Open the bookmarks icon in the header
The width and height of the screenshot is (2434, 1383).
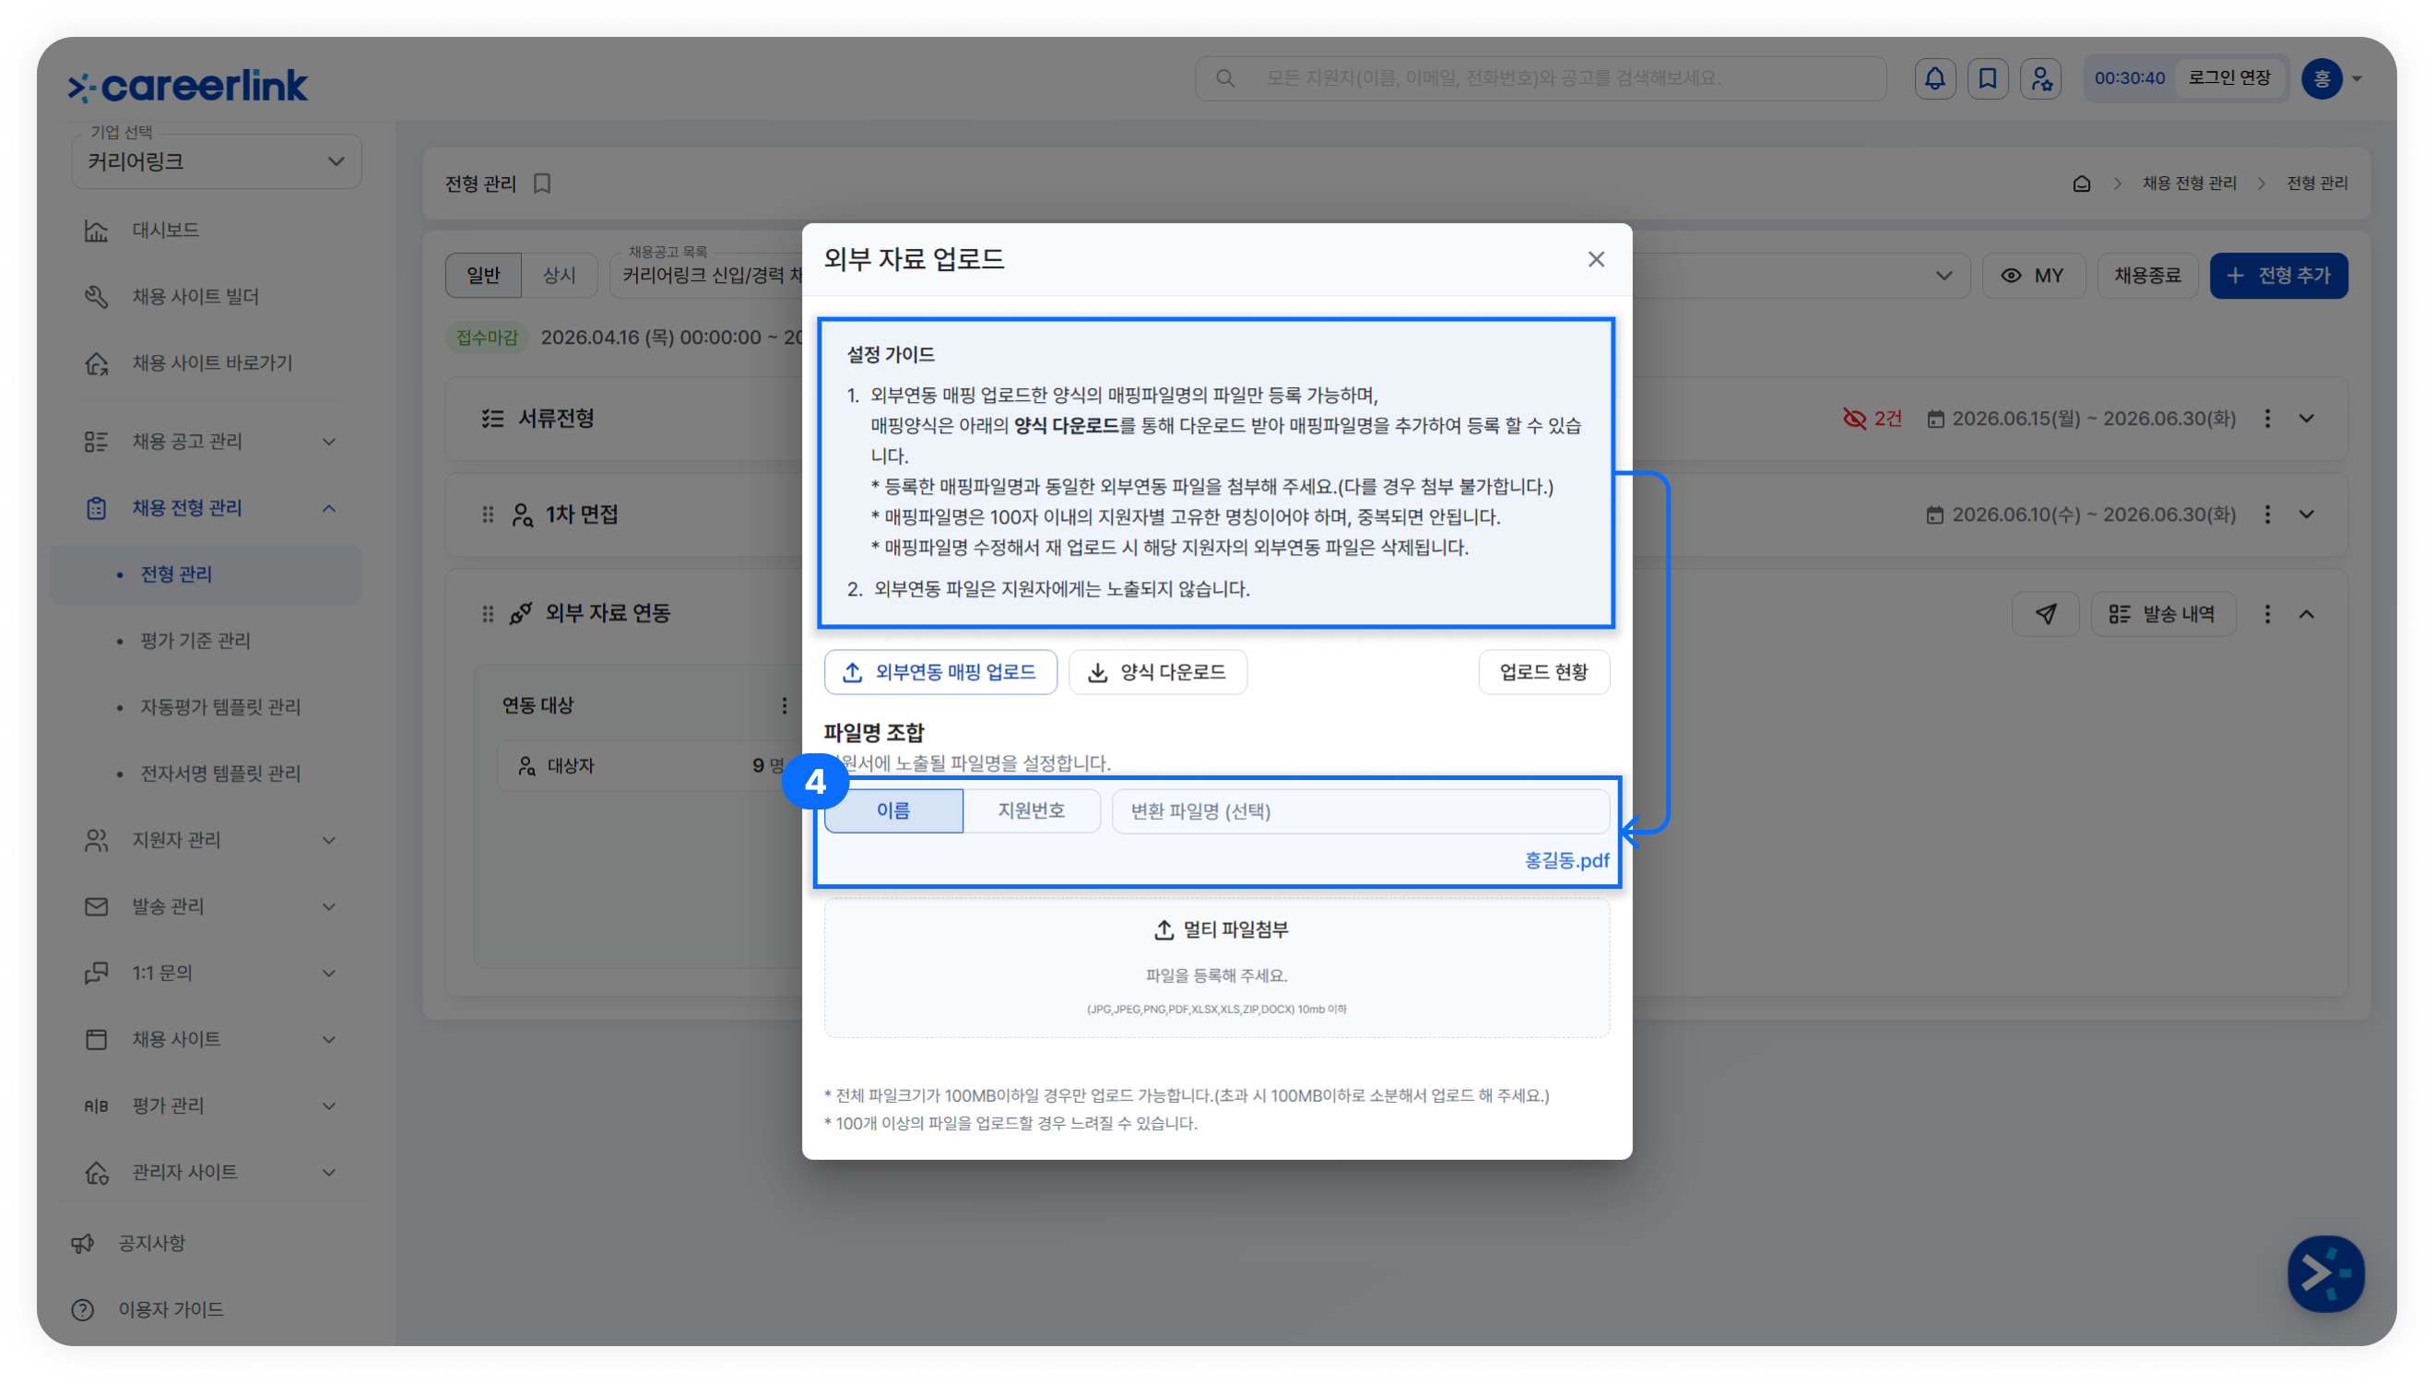click(1988, 79)
